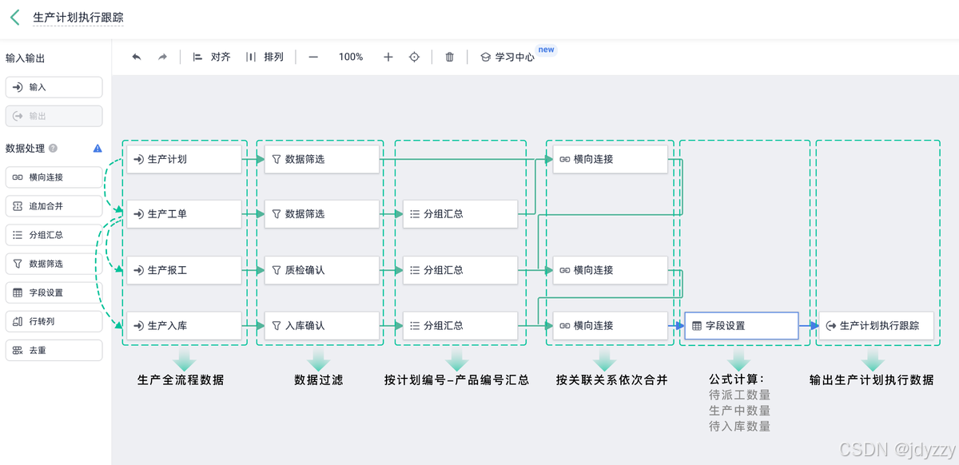This screenshot has width=959, height=465.
Task: Select the 横向连接 node before 字段设置
Action: 610,325
